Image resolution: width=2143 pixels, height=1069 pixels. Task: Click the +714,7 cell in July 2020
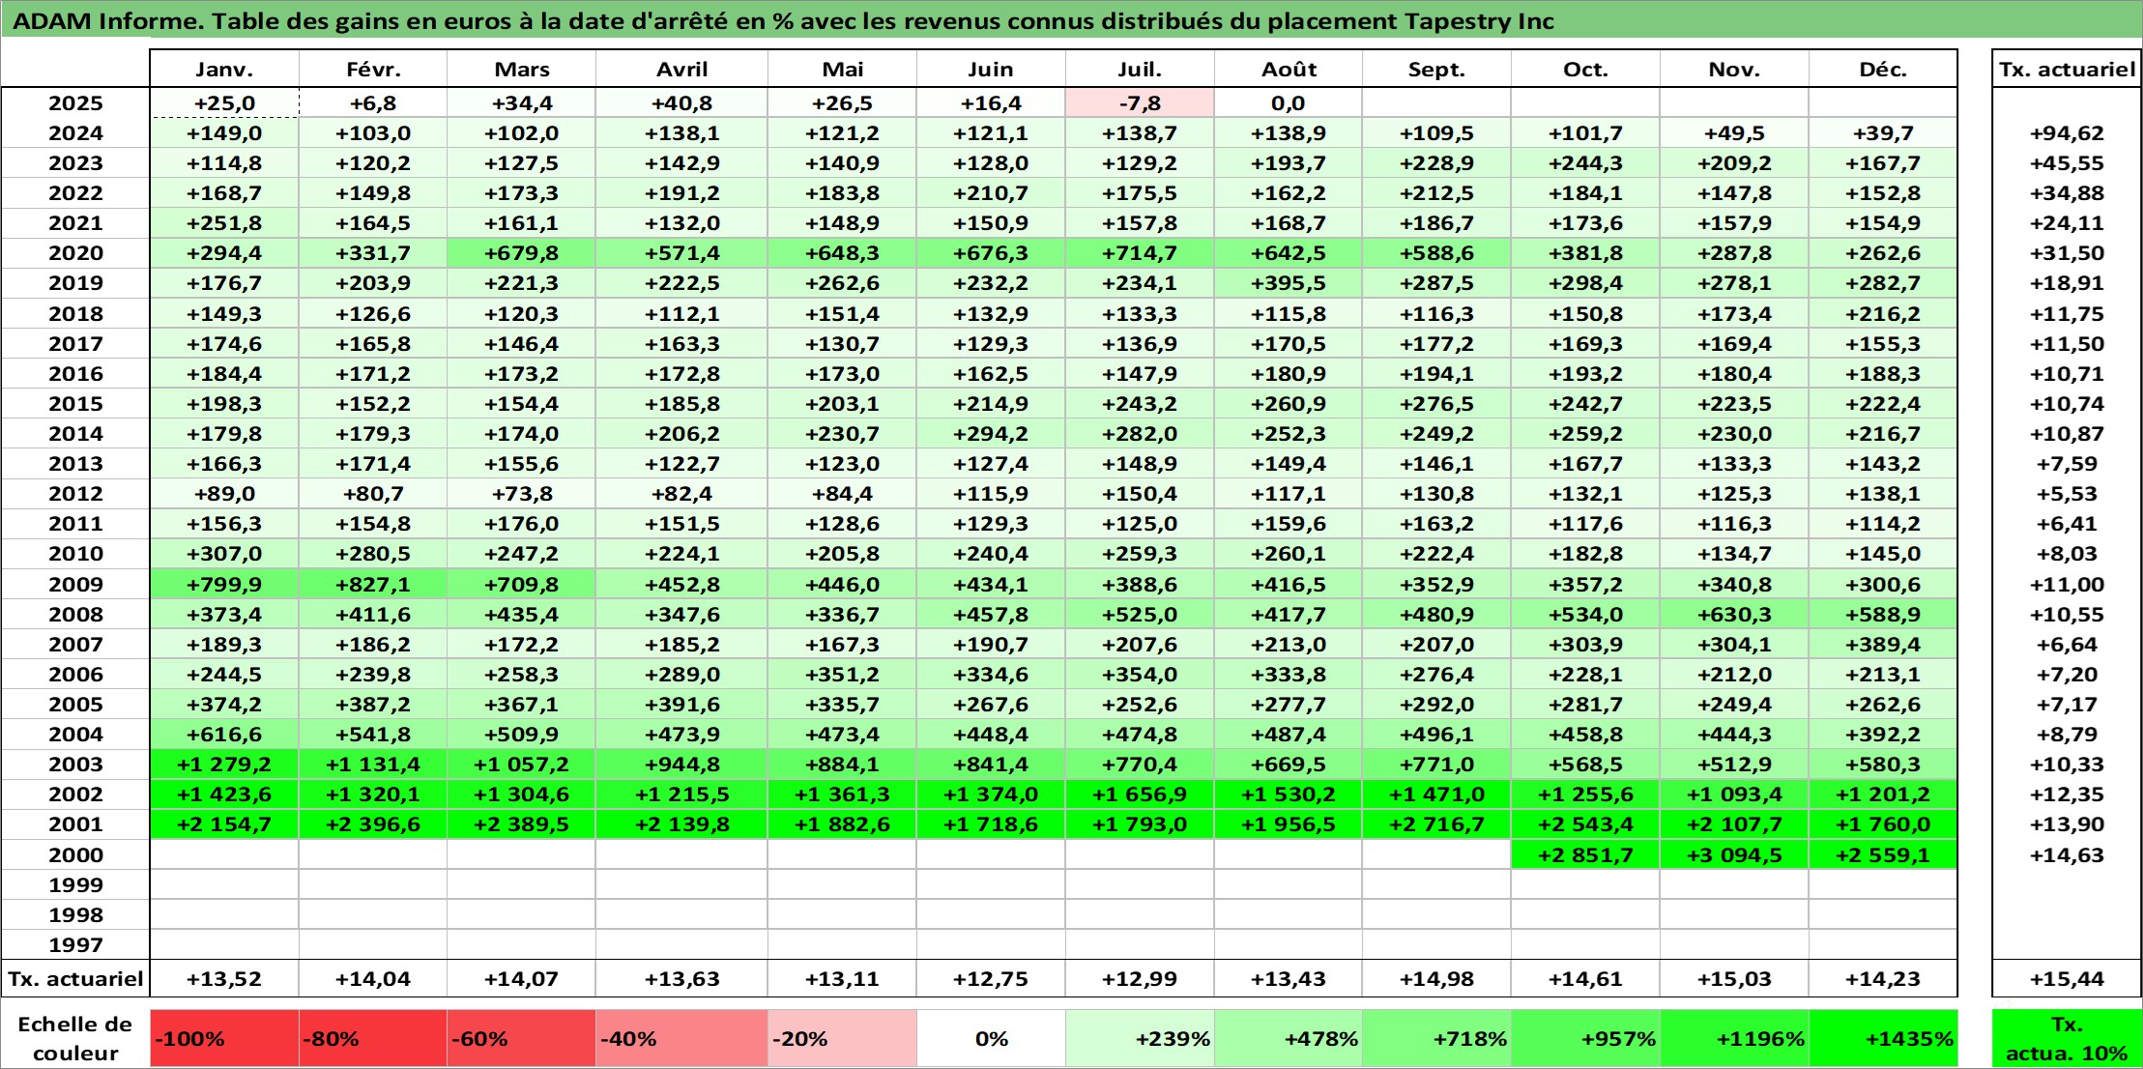(x=1140, y=253)
